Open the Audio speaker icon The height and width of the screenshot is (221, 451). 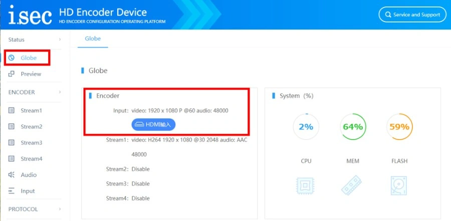pos(12,175)
